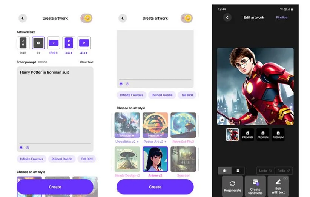The width and height of the screenshot is (310, 197).
Task: Pick the Spectral art style
Action: pos(183,159)
